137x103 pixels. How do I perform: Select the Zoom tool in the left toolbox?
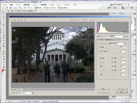click(3, 14)
